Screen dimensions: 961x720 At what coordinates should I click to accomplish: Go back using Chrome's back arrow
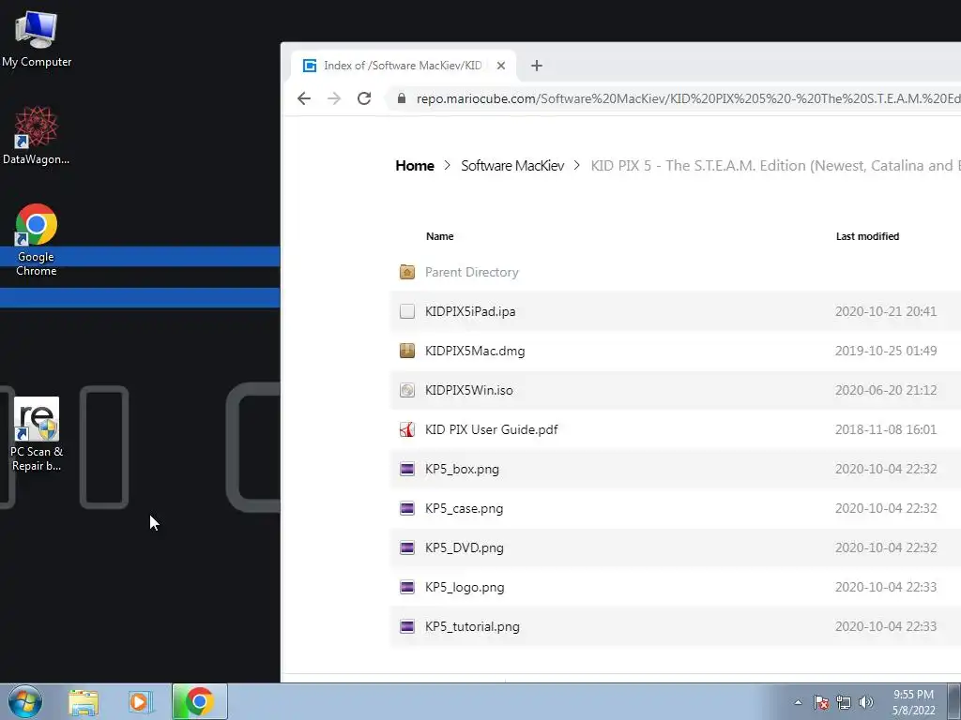pos(304,98)
